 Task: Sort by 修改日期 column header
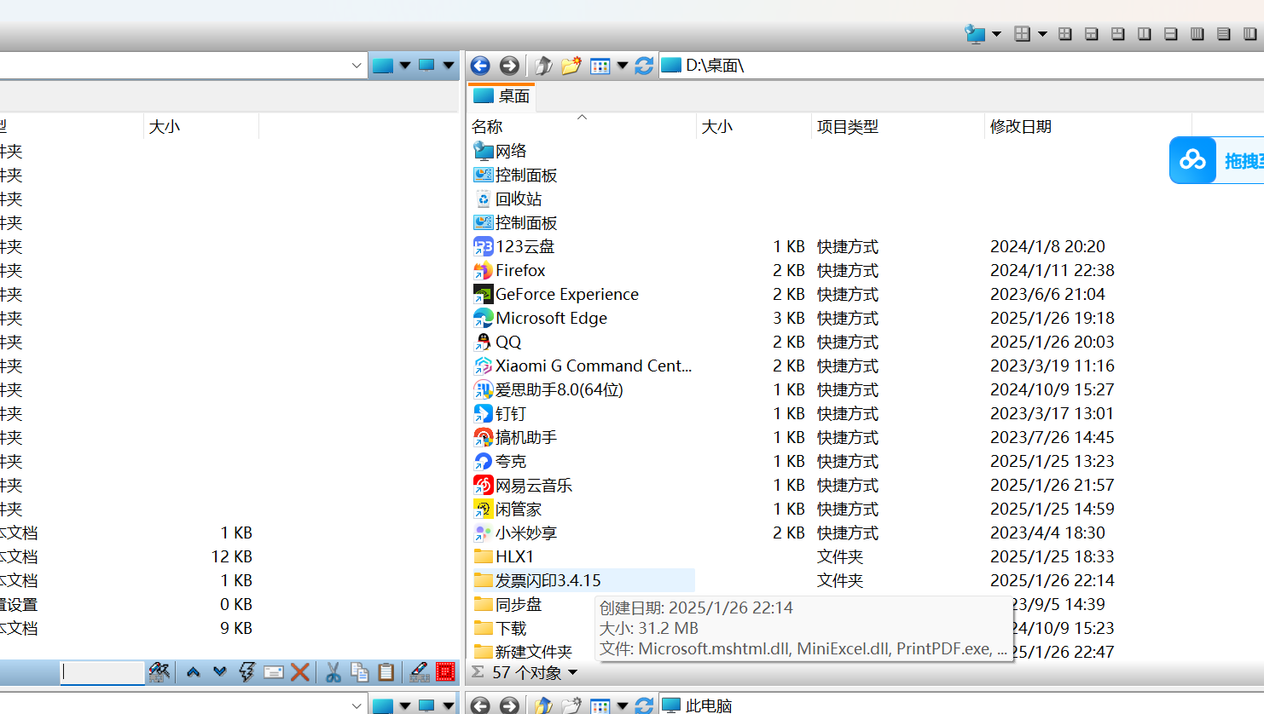(1020, 126)
